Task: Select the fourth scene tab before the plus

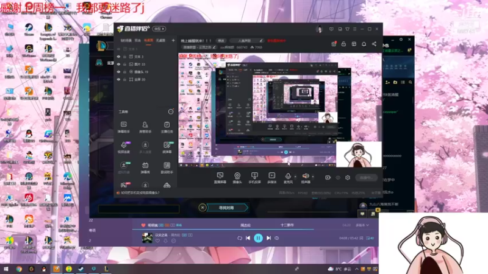Action: pos(160,40)
